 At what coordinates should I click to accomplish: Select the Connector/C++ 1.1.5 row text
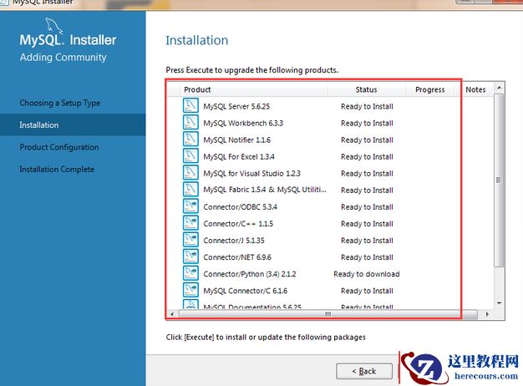(238, 224)
